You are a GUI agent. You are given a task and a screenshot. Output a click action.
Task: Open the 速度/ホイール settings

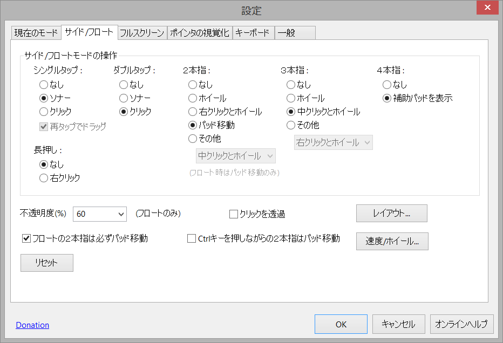pyautogui.click(x=392, y=241)
